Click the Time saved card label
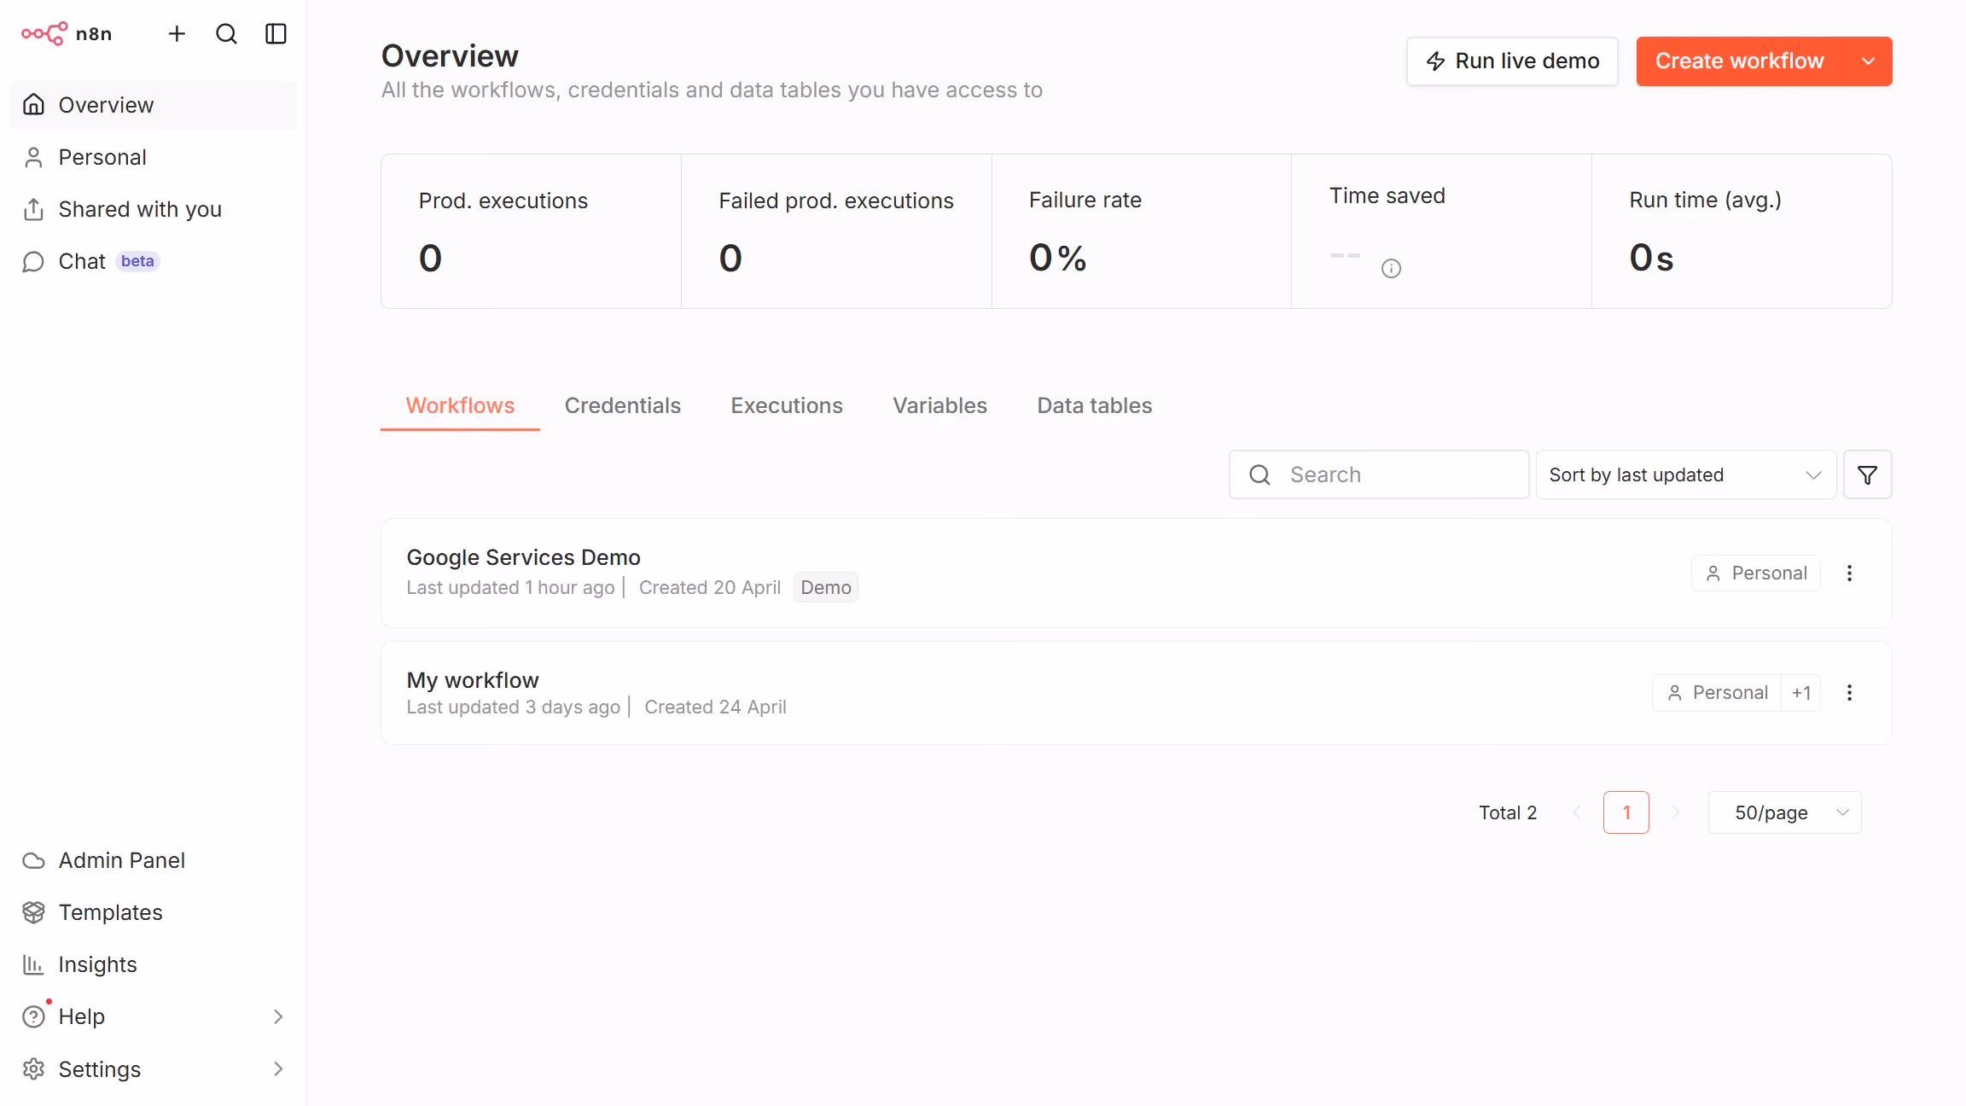 click(x=1387, y=195)
